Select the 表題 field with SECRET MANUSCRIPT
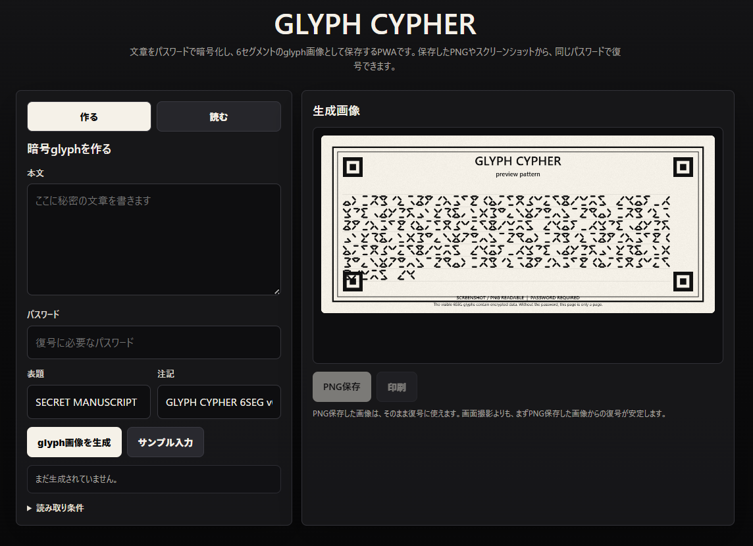753x546 pixels. click(x=89, y=402)
